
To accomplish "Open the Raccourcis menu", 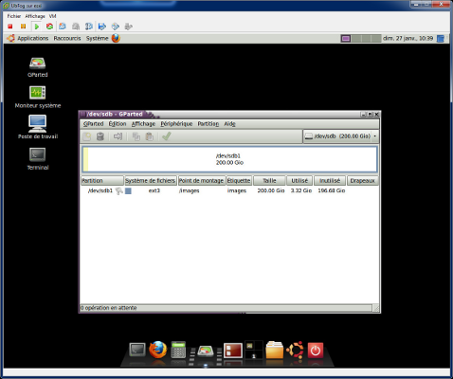I will [x=67, y=38].
